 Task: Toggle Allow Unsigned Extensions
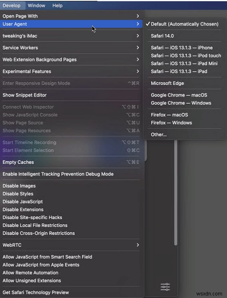point(71,280)
